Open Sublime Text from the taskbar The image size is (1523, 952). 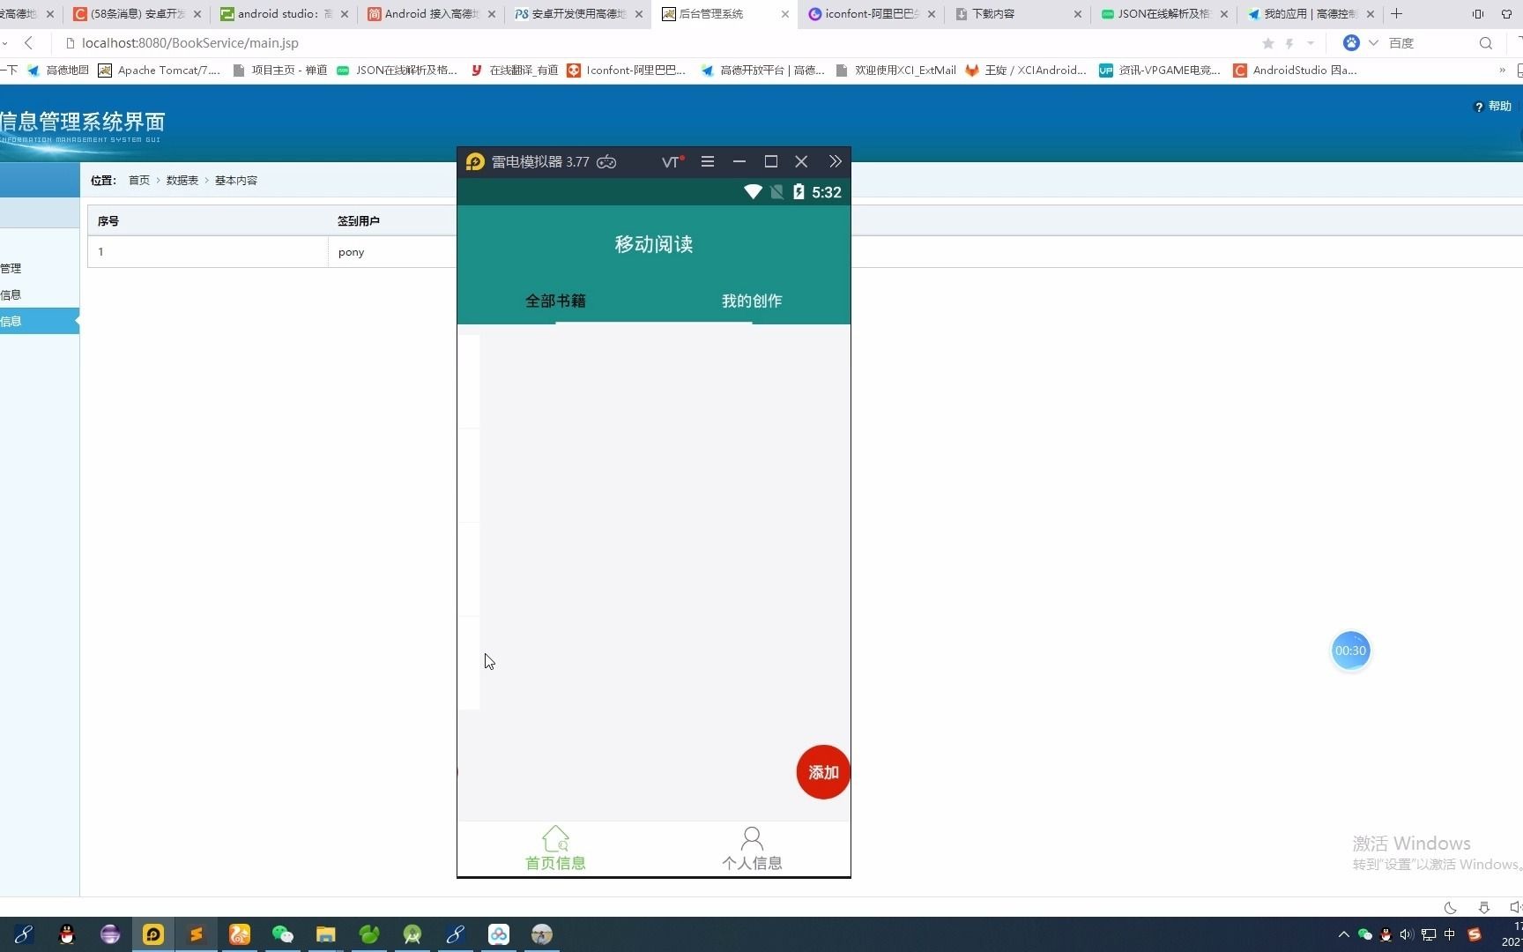197,934
